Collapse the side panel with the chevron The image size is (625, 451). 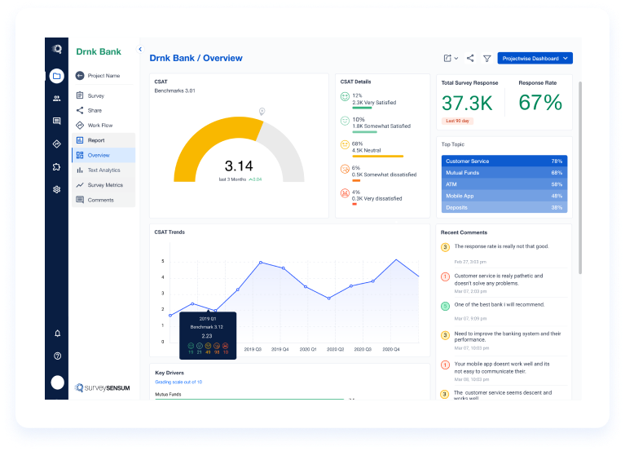140,49
